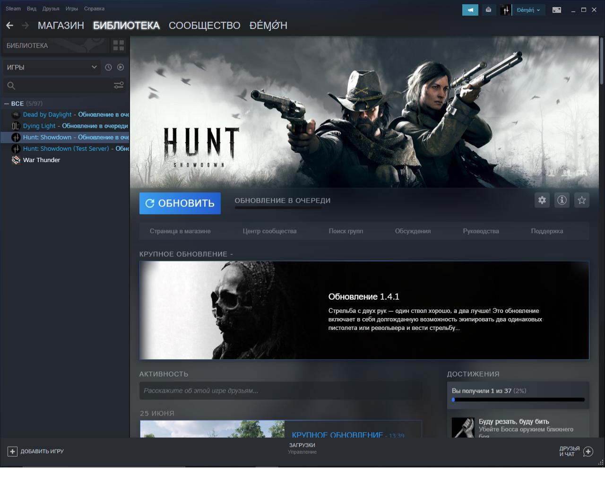605x484 pixels.
Task: Click the БИБЛИОТЕКА home header in sidebar
Action: point(56,45)
